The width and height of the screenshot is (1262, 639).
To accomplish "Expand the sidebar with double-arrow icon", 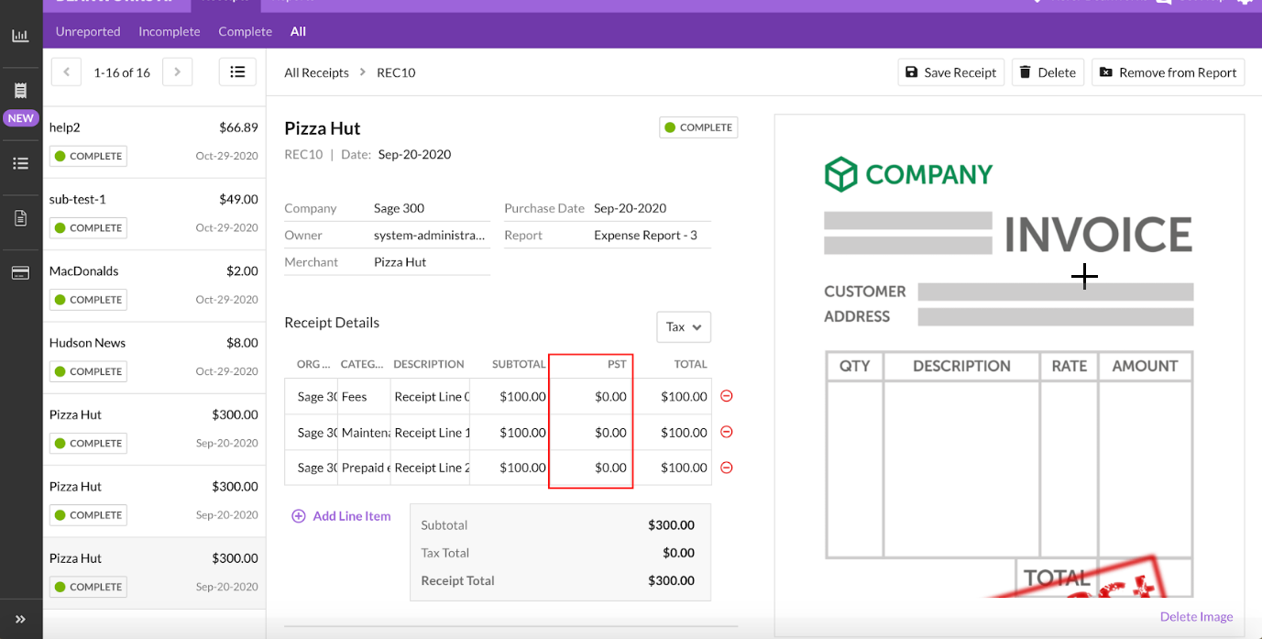I will [20, 619].
